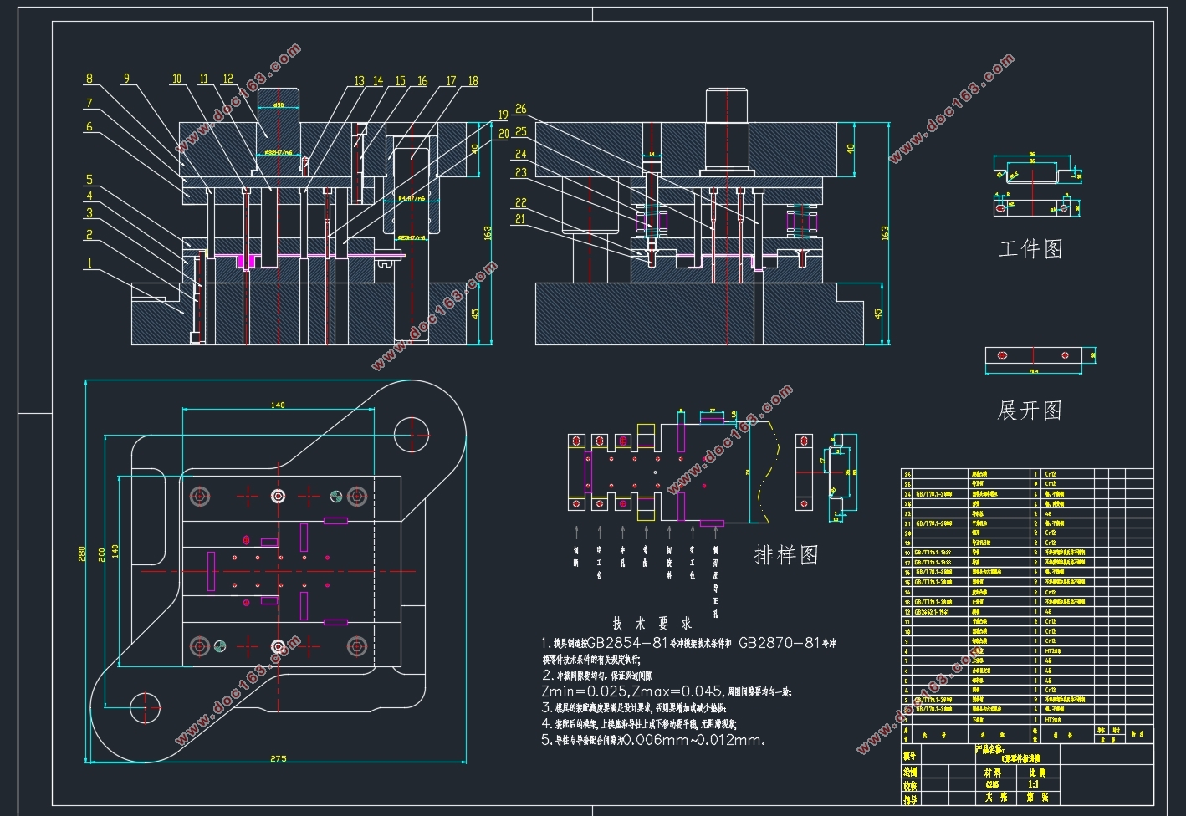Select part callout number 23
This screenshot has height=816, width=1186.
click(x=521, y=173)
